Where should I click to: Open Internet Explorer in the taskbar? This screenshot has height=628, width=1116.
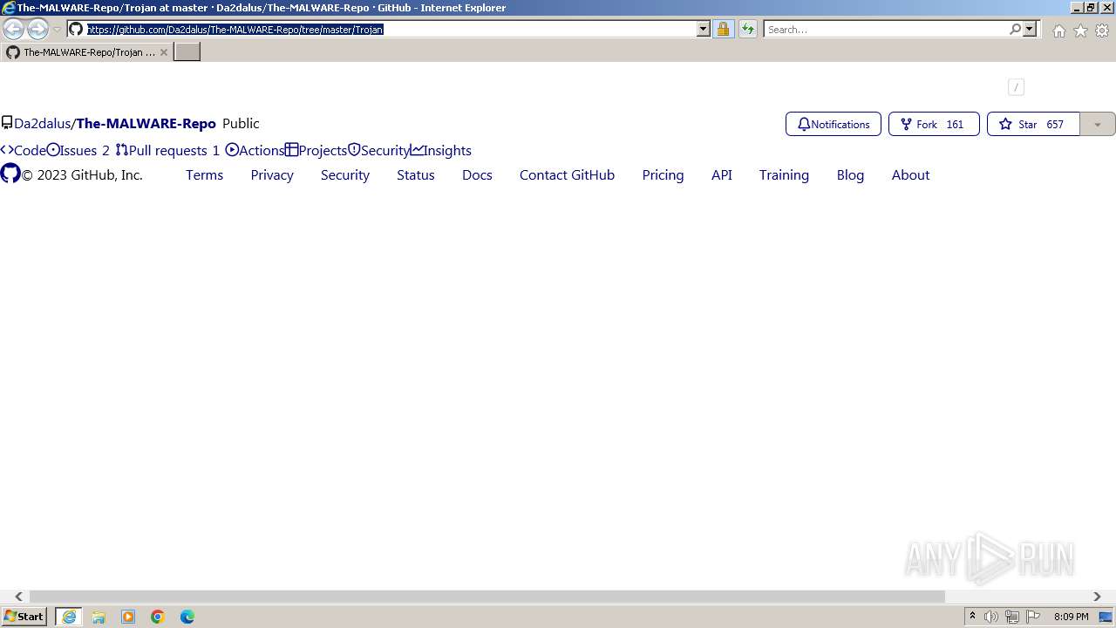69,617
